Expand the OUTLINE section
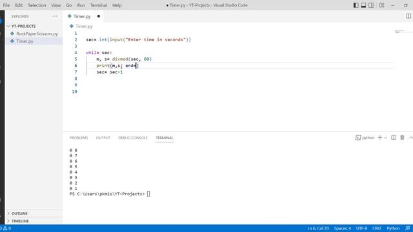This screenshot has height=232, width=413. [x=8, y=213]
